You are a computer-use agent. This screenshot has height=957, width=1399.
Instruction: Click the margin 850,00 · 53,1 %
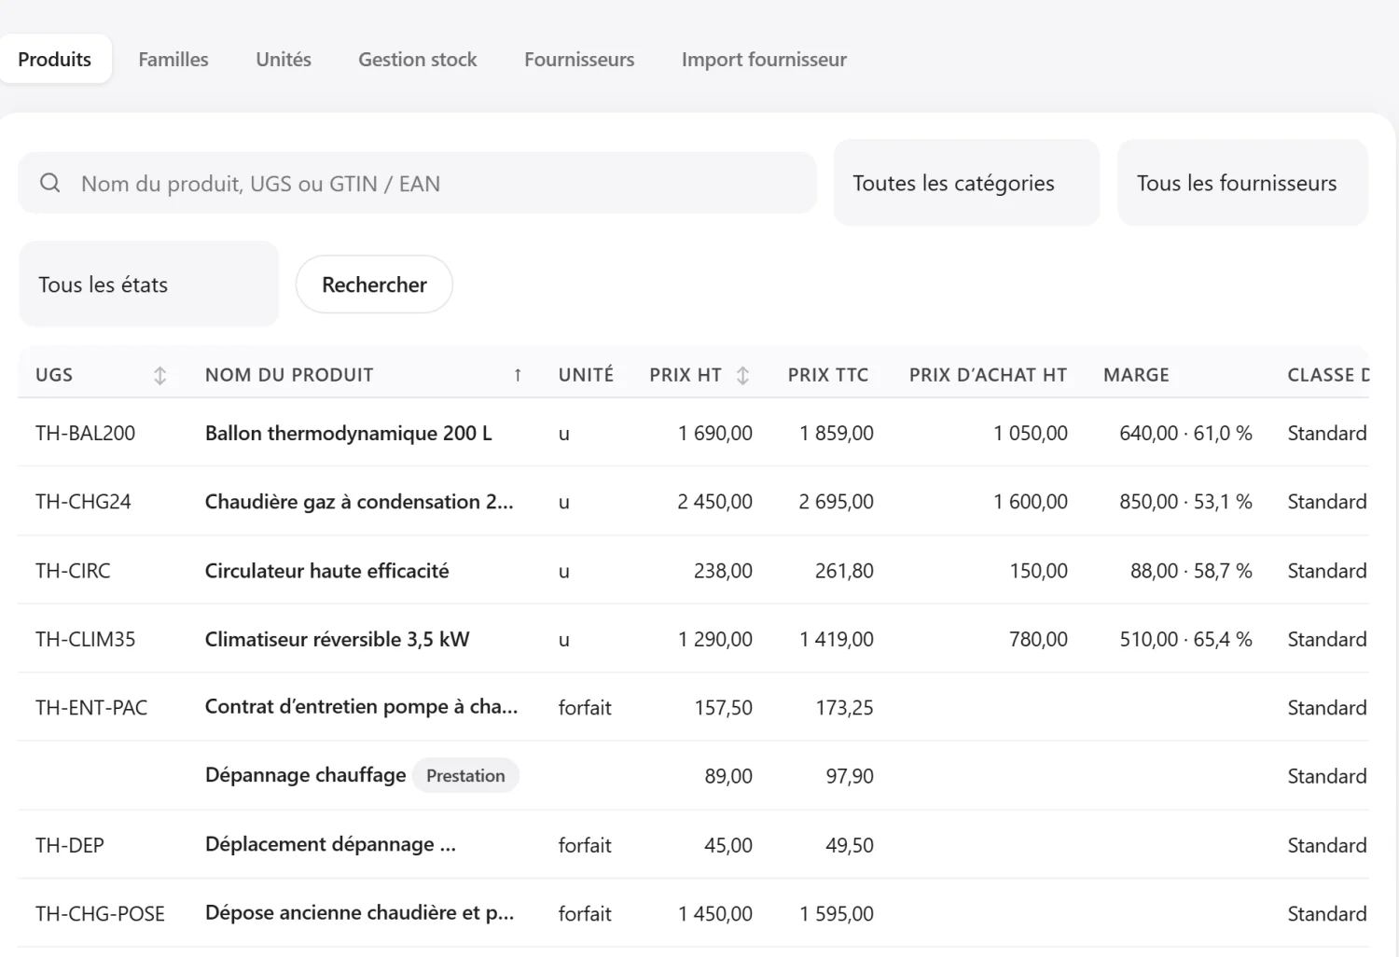coord(1185,502)
